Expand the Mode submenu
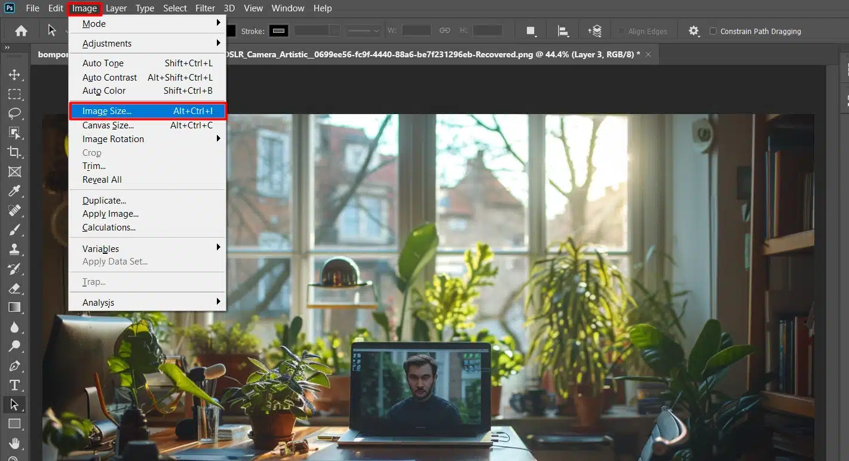The image size is (849, 461). click(x=147, y=24)
